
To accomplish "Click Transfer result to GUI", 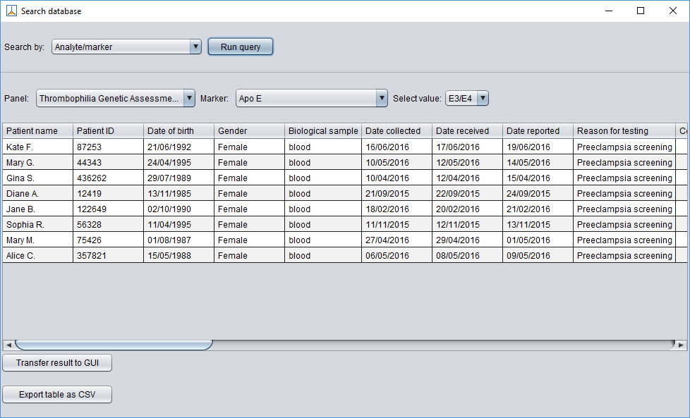I will point(56,362).
